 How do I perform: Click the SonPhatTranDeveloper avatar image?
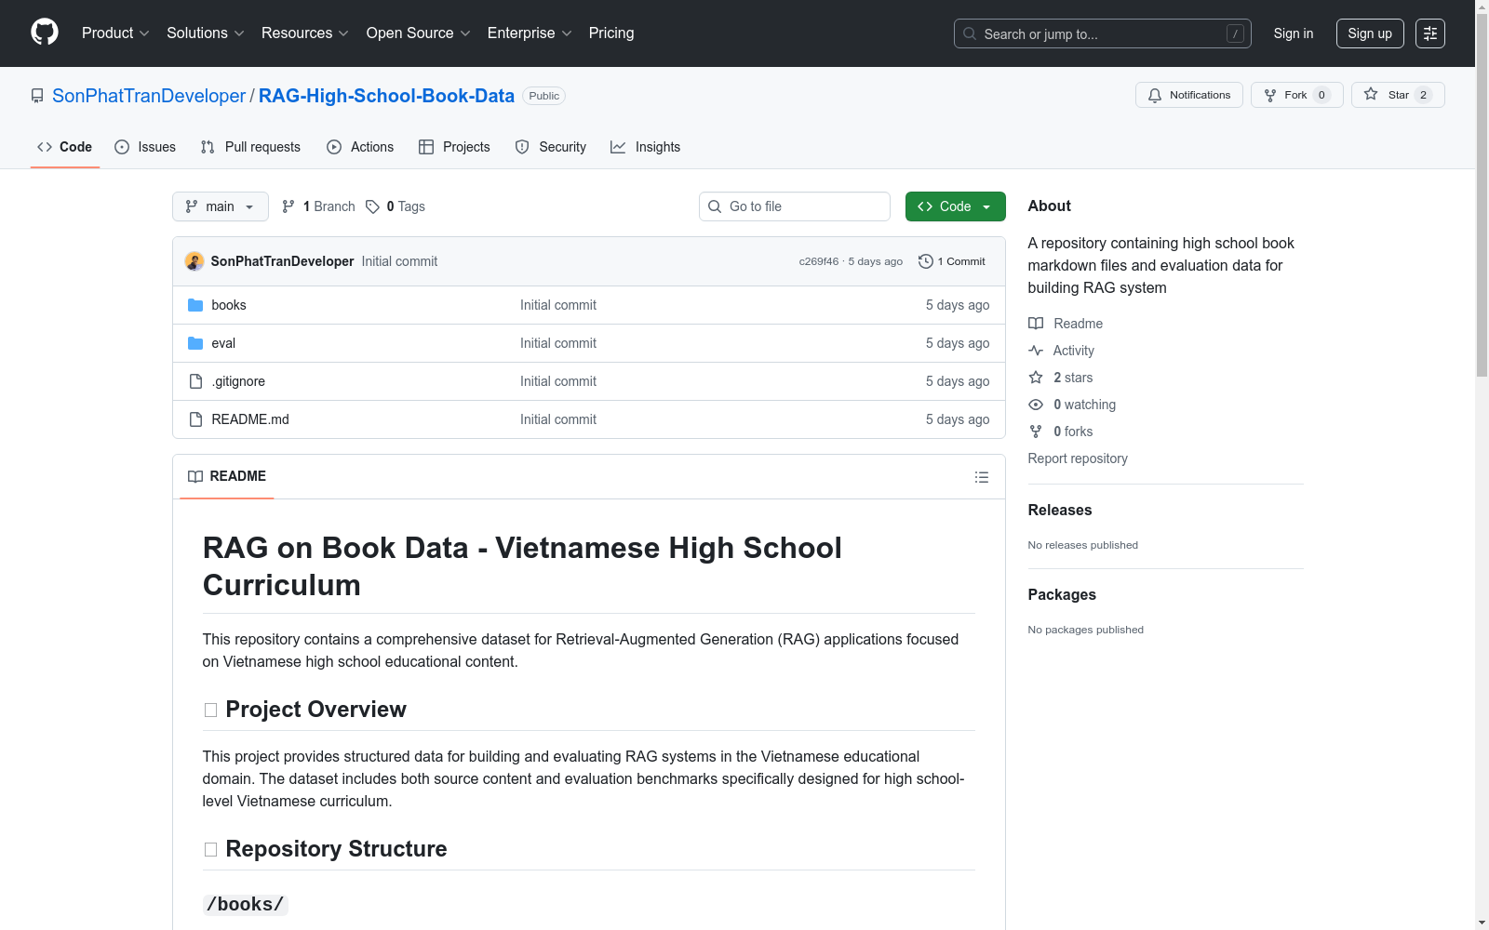pos(195,261)
